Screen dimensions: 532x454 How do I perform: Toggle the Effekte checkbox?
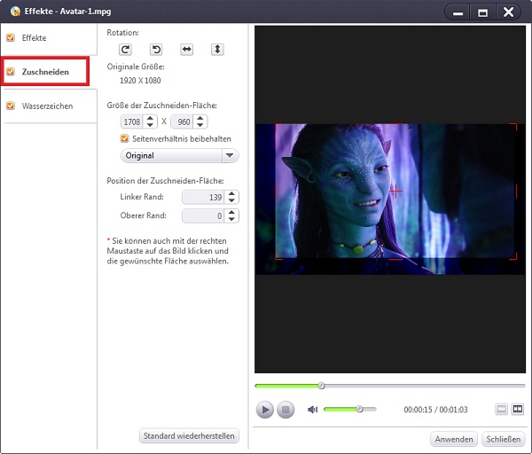coord(11,37)
